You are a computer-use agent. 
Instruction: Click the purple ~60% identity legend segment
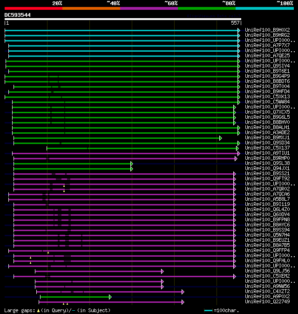(x=149, y=8)
